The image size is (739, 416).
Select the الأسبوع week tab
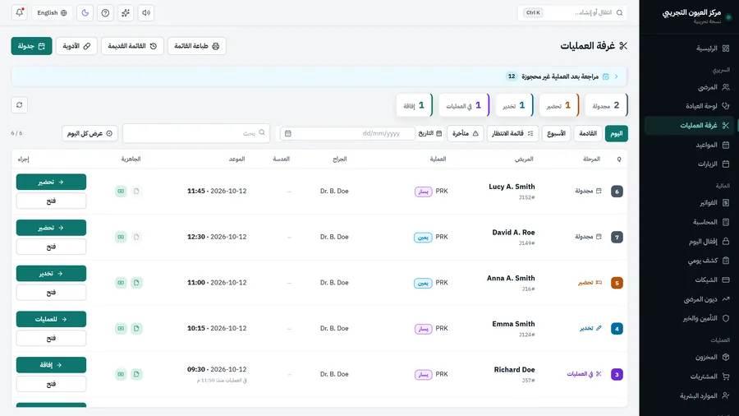pyautogui.click(x=556, y=133)
